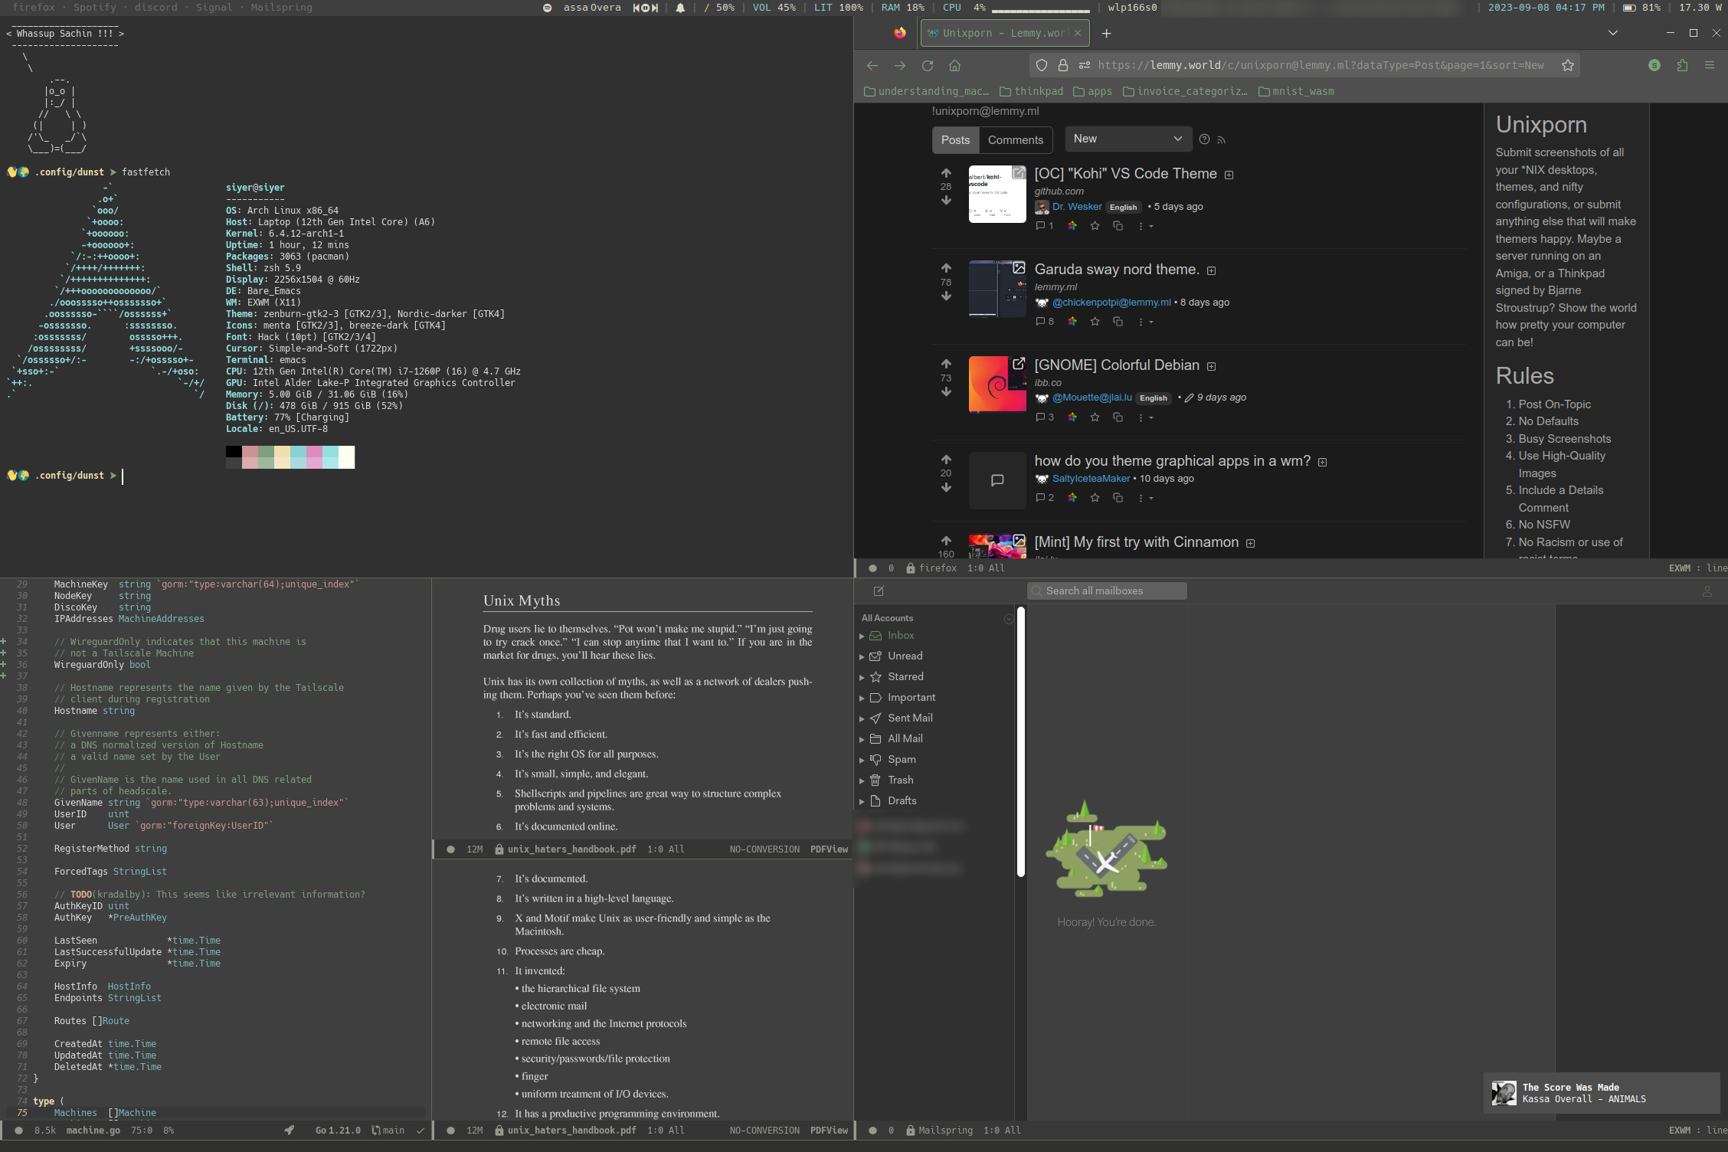Open Dr. Wesker's user profile link

coord(1077,207)
